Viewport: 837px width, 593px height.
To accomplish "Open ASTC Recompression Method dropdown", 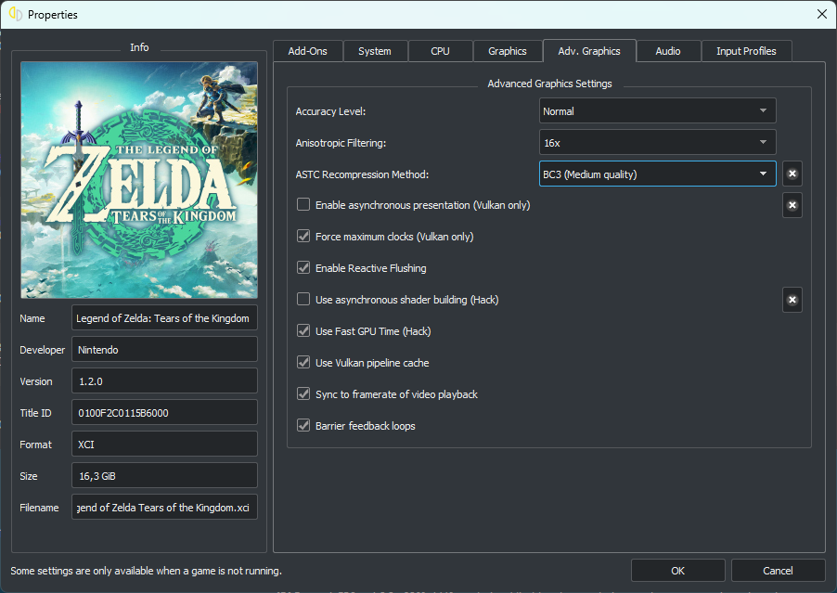I will tap(657, 174).
